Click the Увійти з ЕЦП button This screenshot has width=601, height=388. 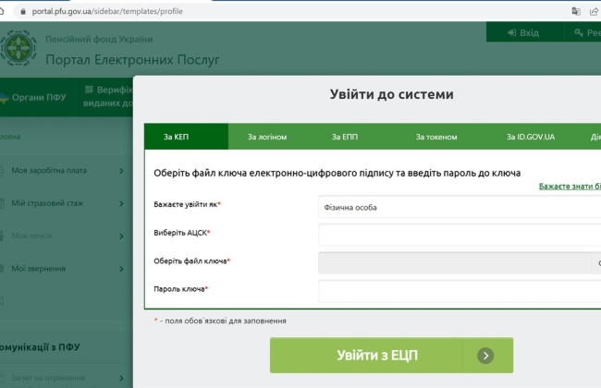391,355
